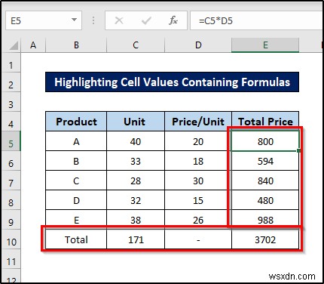Click the formula bar vertical dots handle
This screenshot has height=284, width=324.
point(93,20)
